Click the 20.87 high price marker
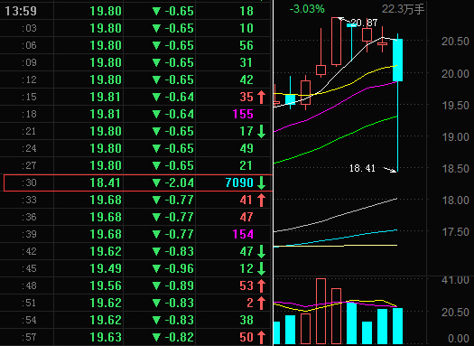Viewport: 474px width, 346px height. tap(364, 23)
